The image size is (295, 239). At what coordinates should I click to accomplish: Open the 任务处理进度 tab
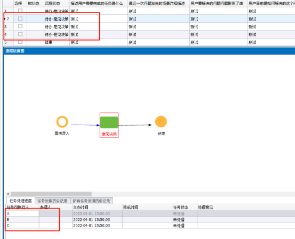coord(21,201)
